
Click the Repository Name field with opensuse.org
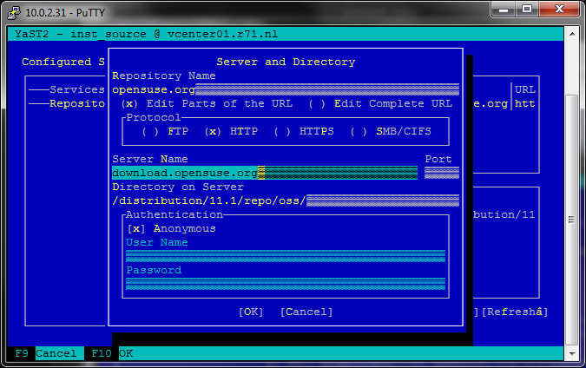tap(286, 89)
